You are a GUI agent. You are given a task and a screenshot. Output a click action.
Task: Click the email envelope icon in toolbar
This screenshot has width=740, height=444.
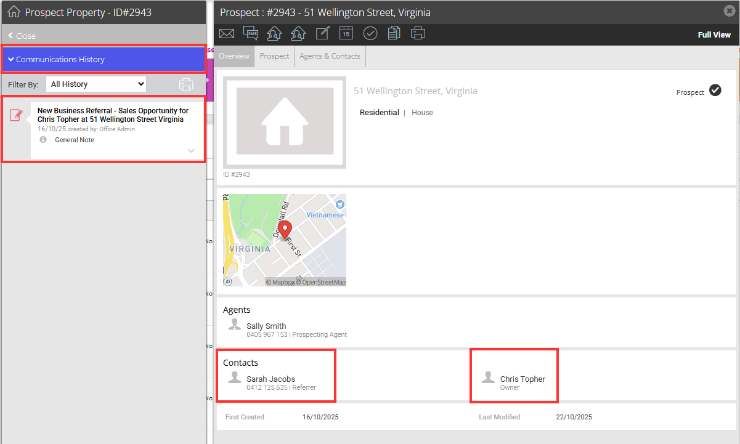coord(227,34)
